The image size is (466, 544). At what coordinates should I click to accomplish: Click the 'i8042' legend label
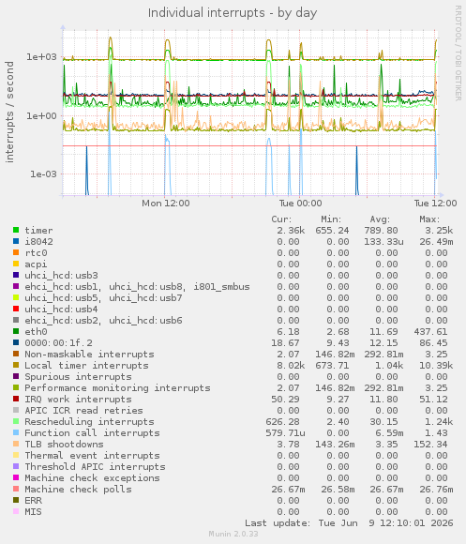(x=38, y=241)
